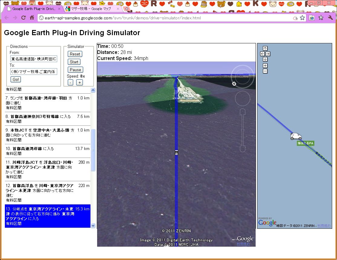Decrease simulator speed with the - button
Image resolution: width=337 pixels, height=260 pixels.
click(70, 82)
